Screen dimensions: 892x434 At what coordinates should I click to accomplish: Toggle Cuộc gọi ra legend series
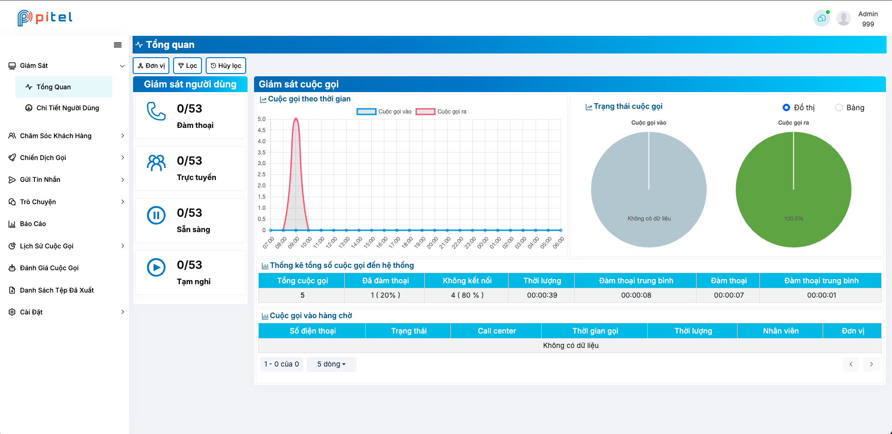point(441,112)
